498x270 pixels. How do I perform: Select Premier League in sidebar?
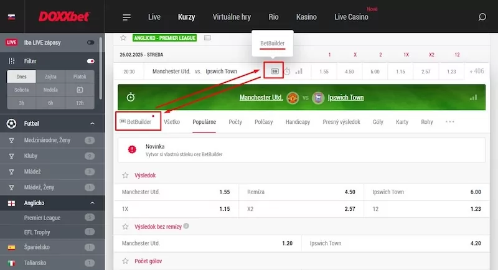[52, 218]
